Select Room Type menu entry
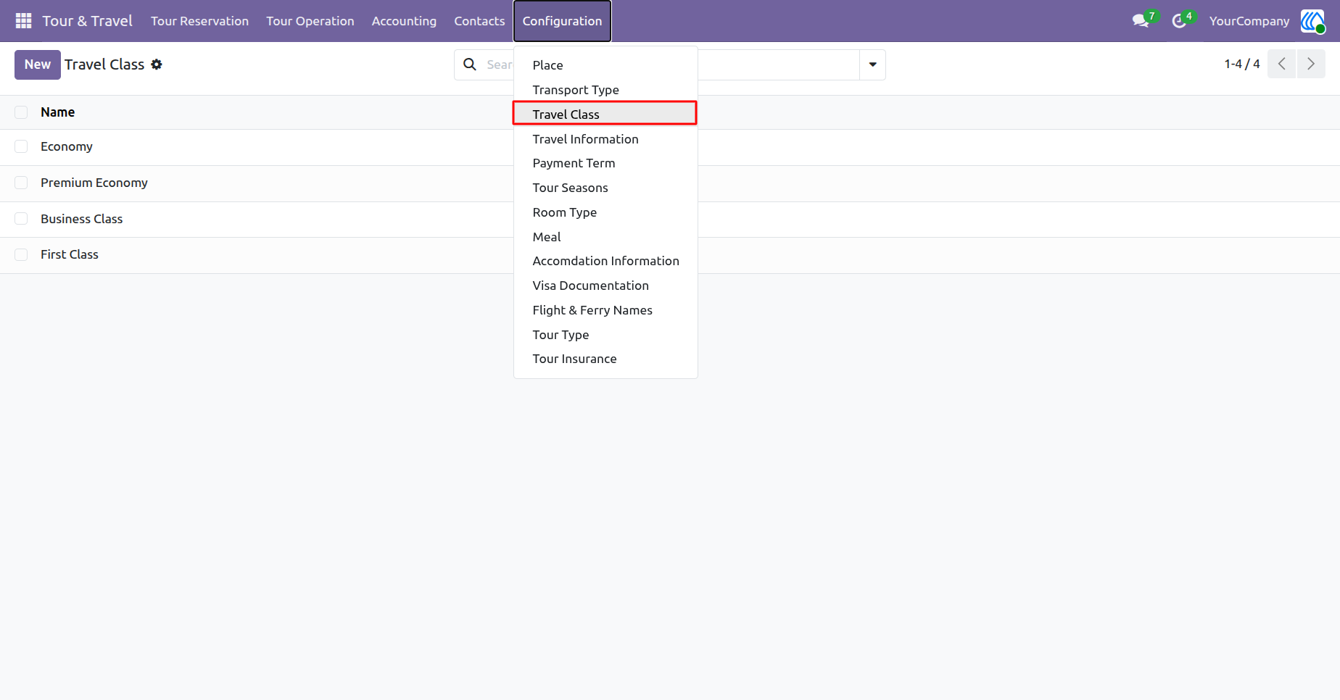The height and width of the screenshot is (700, 1340). point(605,212)
